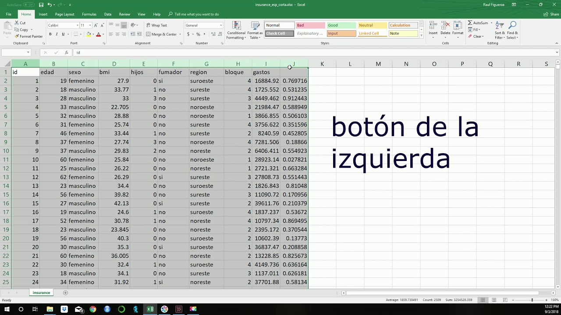Click the Insert cells icon

433,26
